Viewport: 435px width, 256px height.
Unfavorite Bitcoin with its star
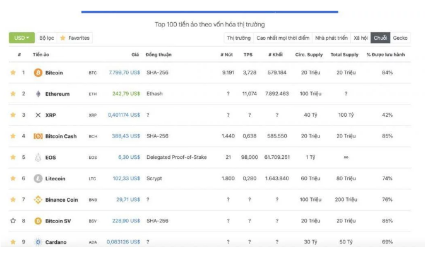click(x=13, y=73)
